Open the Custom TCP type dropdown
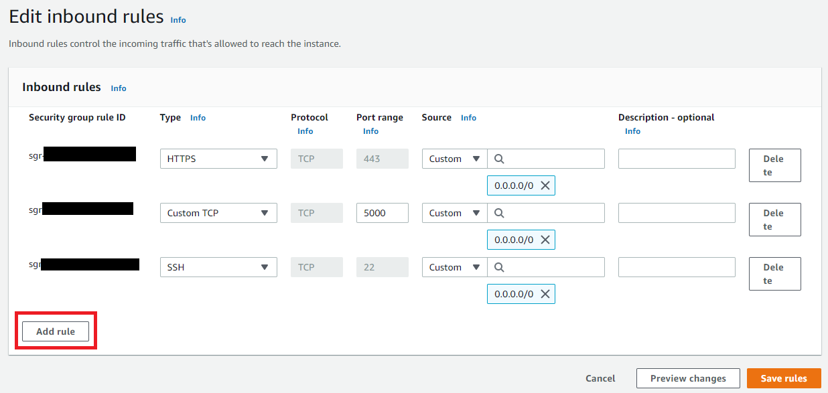Viewport: 828px width, 393px height. click(218, 213)
